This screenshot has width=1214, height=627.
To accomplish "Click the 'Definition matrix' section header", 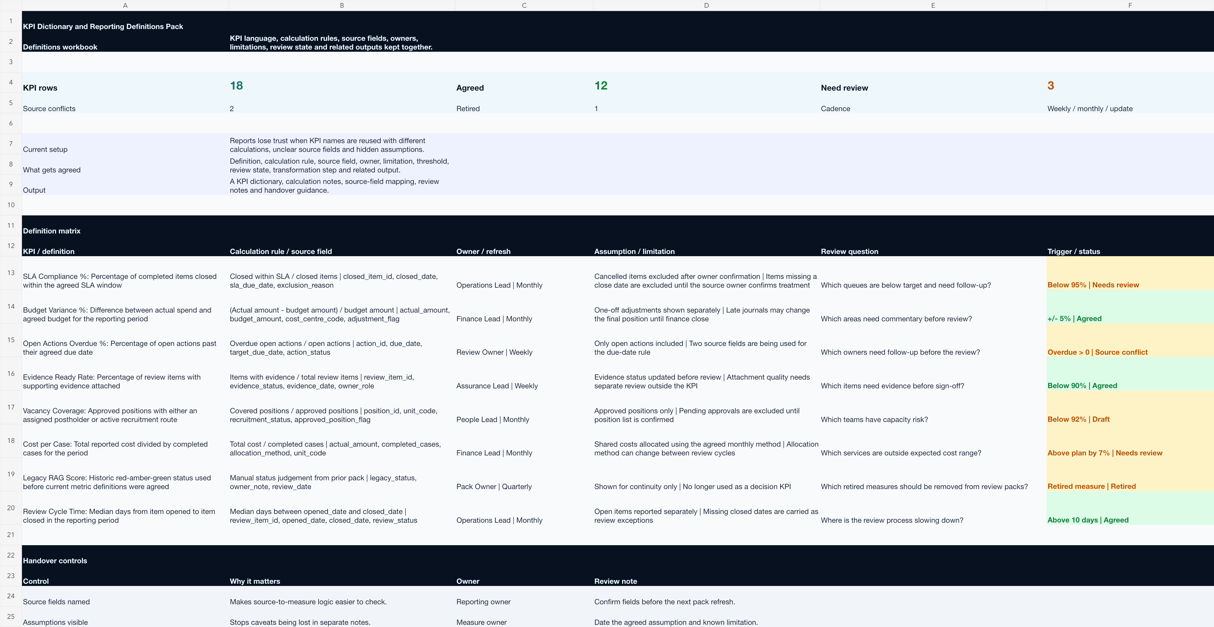I will coord(51,231).
